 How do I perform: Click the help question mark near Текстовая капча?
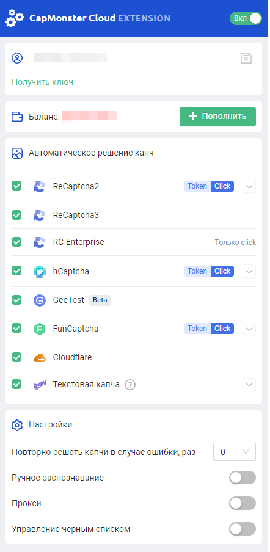tap(130, 385)
